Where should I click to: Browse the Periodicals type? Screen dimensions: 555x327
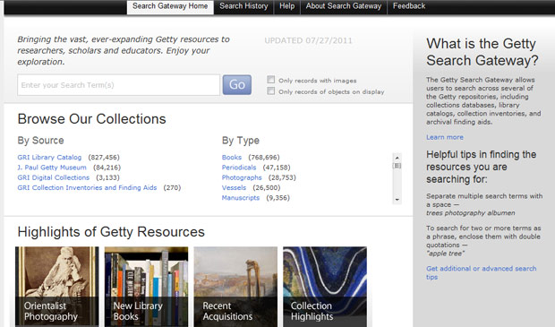(x=239, y=168)
